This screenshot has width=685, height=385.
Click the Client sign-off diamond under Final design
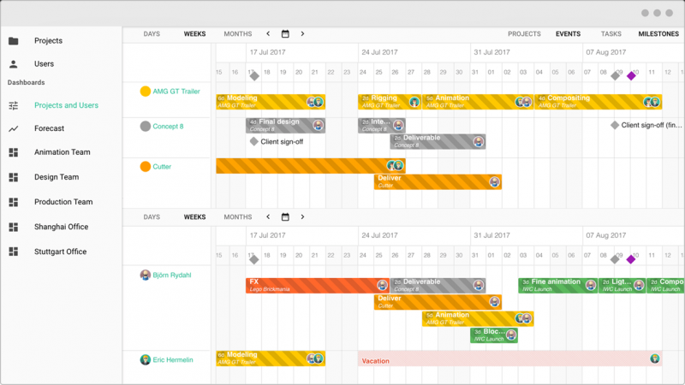click(253, 141)
